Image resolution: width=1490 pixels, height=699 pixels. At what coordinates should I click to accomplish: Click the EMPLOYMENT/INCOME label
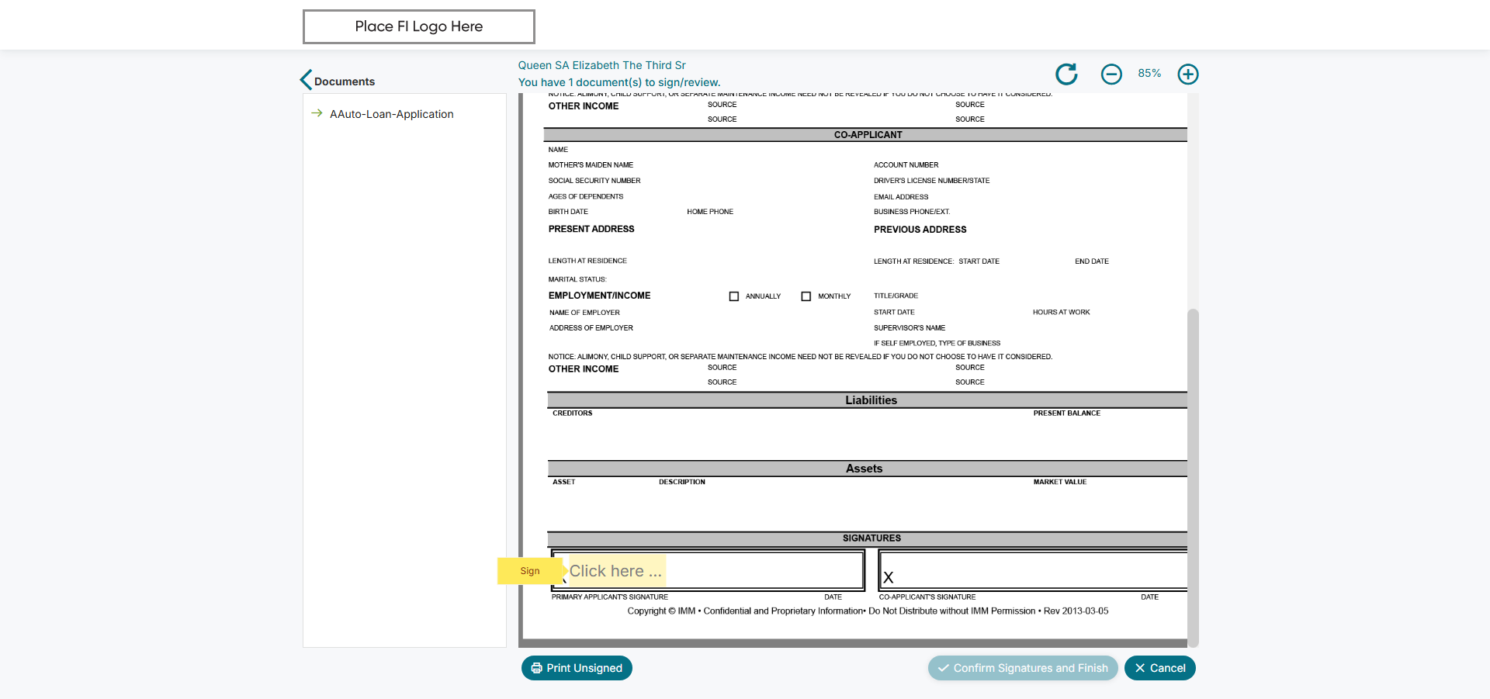click(600, 296)
